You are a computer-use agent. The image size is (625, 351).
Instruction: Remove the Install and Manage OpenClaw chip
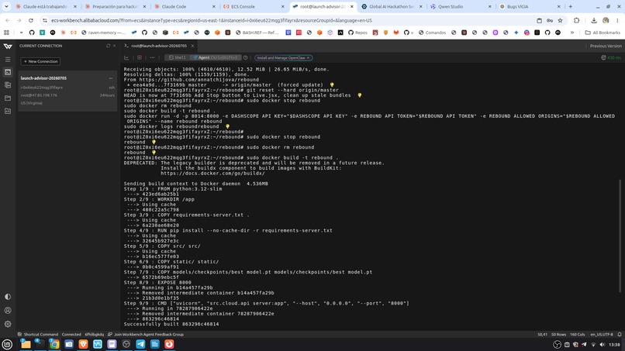tap(308, 58)
